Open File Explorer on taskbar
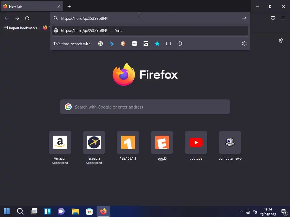This screenshot has height=217, width=290. point(75,211)
